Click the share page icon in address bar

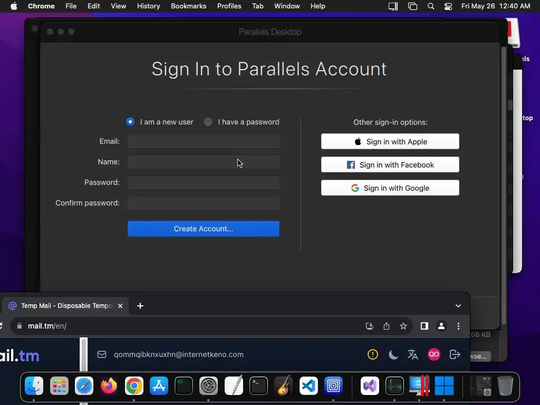387,326
